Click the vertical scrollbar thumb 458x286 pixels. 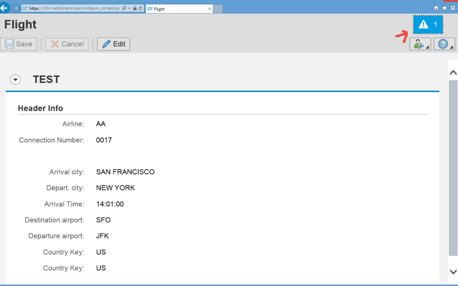coord(453,168)
